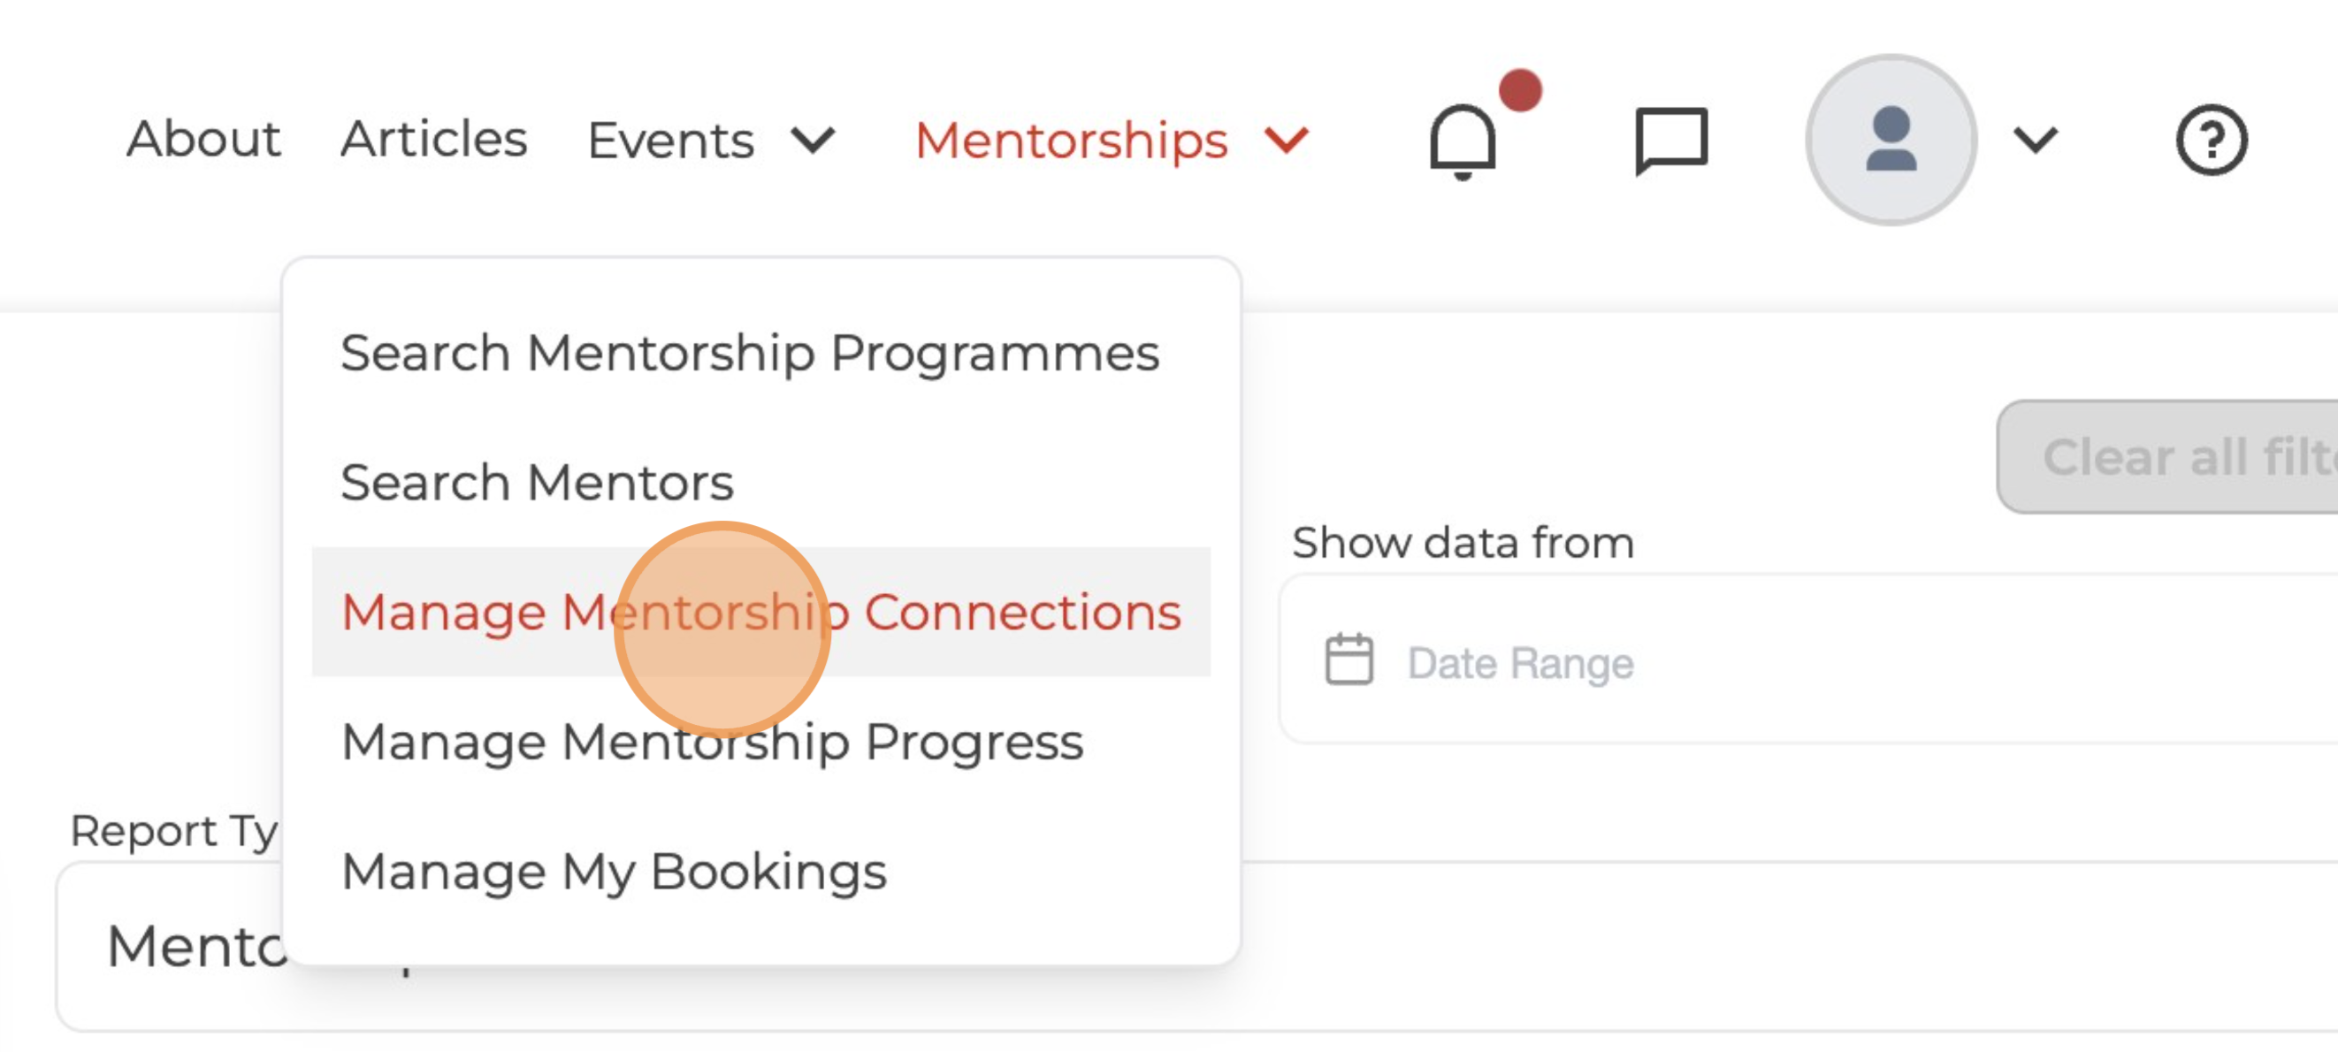Open the Report Type dropdown
The image size is (2338, 1052).
click(172, 947)
